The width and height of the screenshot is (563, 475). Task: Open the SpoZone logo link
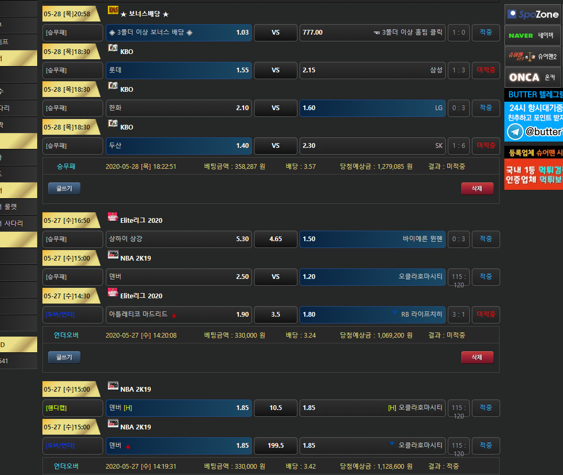point(533,15)
